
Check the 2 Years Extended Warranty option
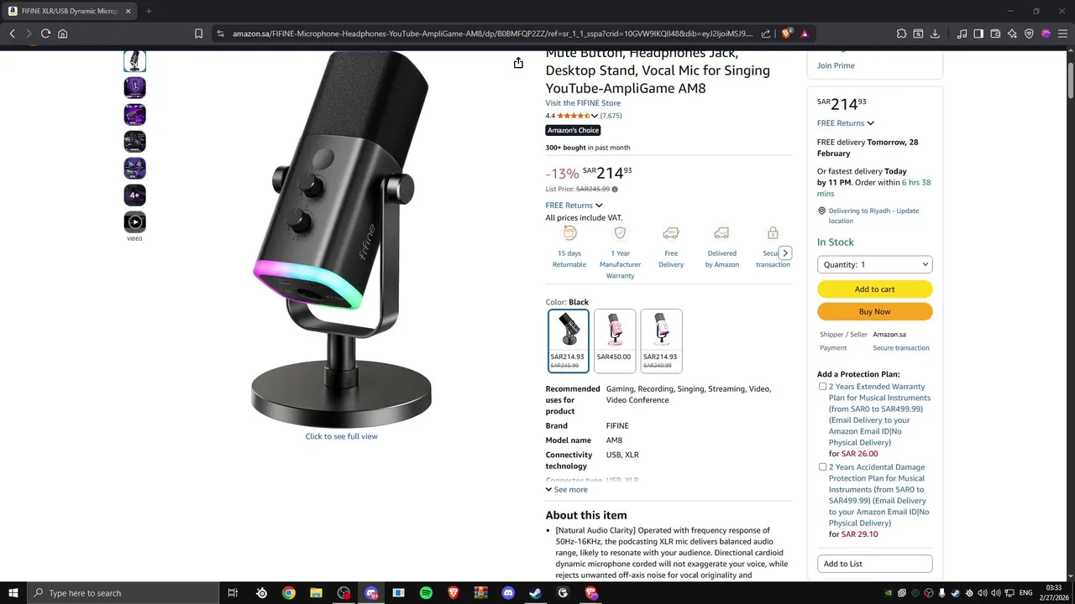pos(822,387)
